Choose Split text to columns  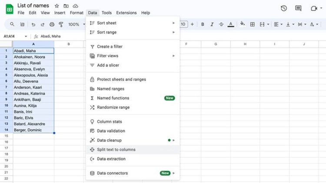tap(133, 150)
